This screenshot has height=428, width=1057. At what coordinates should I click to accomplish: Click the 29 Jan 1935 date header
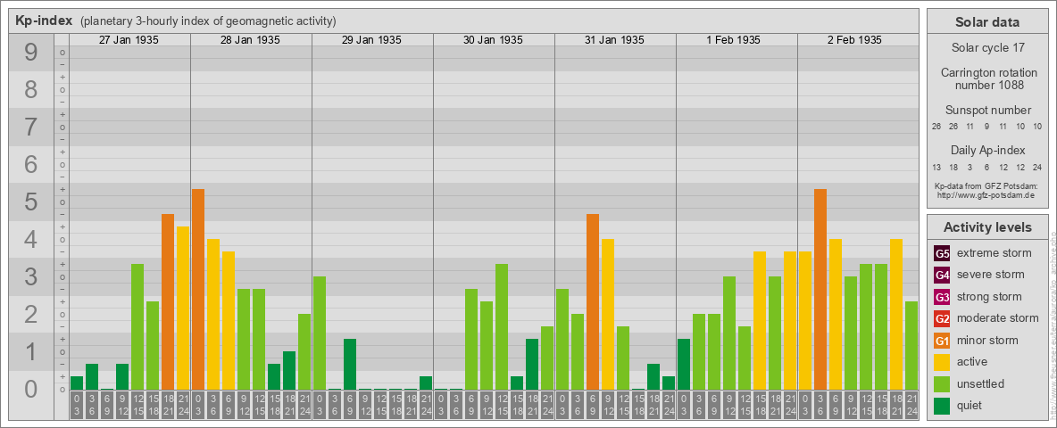click(371, 40)
